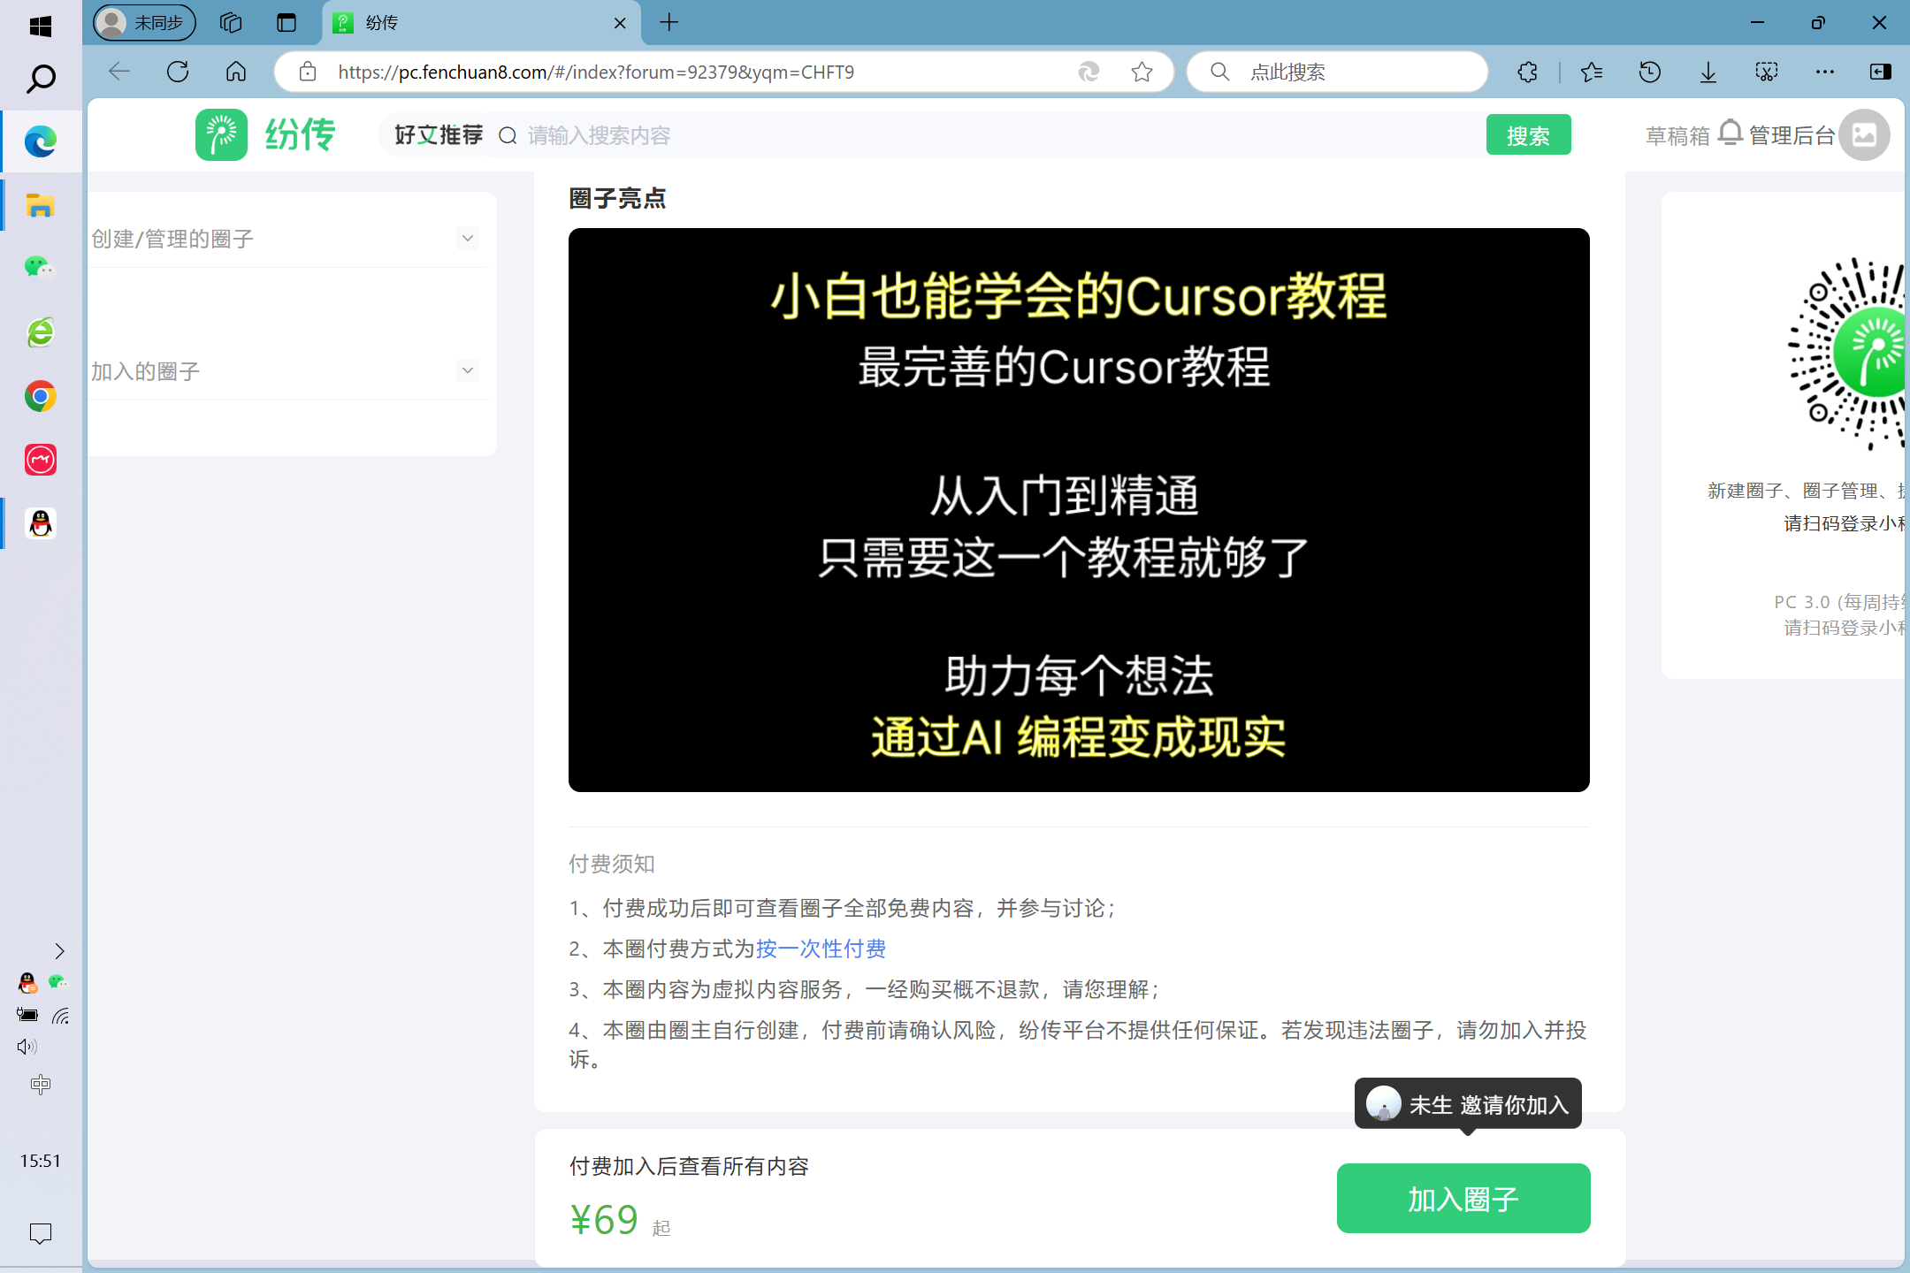Click the ¥69 price text
Image resolution: width=1910 pixels, height=1273 pixels.
(604, 1220)
